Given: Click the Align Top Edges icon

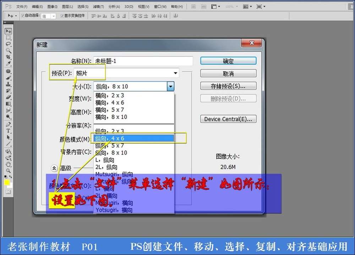Looking at the screenshot, I should click(x=93, y=16).
